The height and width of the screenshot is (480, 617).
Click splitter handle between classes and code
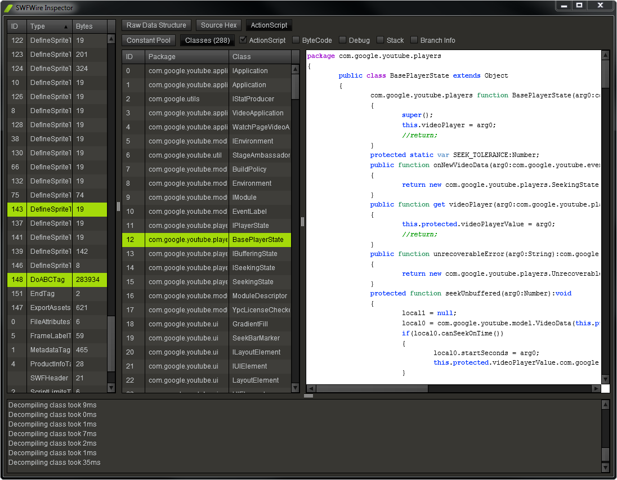303,222
